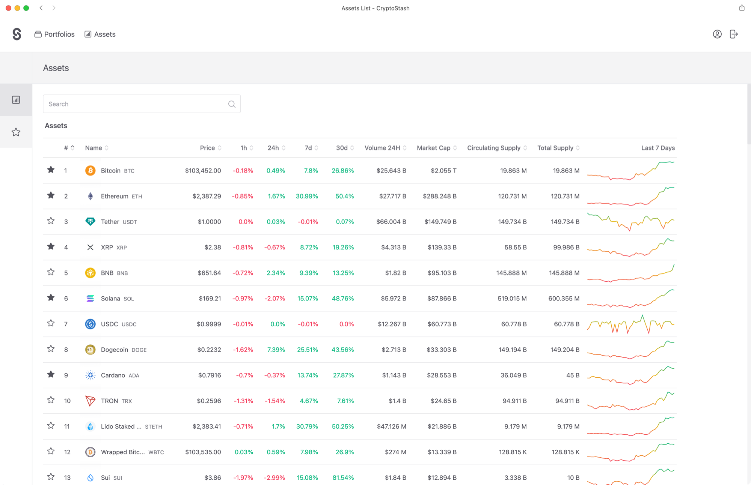The image size is (751, 485).
Task: Open the Portfolios menu item
Action: pyautogui.click(x=55, y=34)
